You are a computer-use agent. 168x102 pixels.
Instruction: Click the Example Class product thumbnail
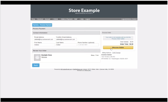point(37,57)
